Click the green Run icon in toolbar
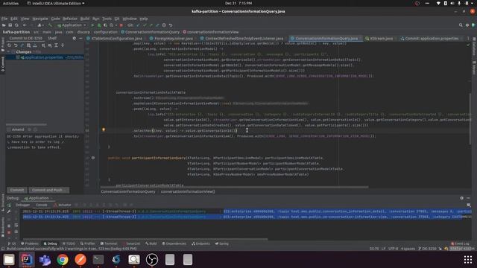The width and height of the screenshot is (477, 268). [92, 25]
